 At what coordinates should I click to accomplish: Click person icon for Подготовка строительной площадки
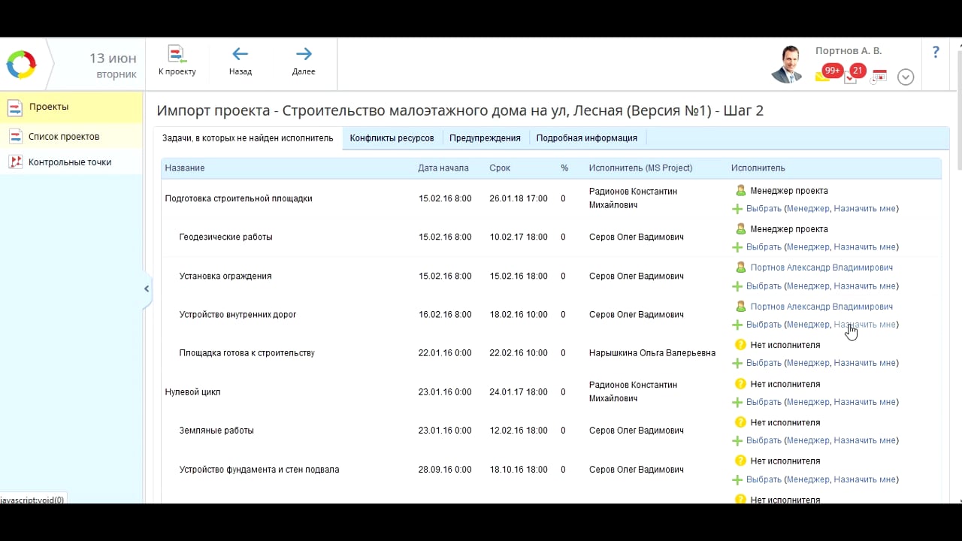[741, 191]
